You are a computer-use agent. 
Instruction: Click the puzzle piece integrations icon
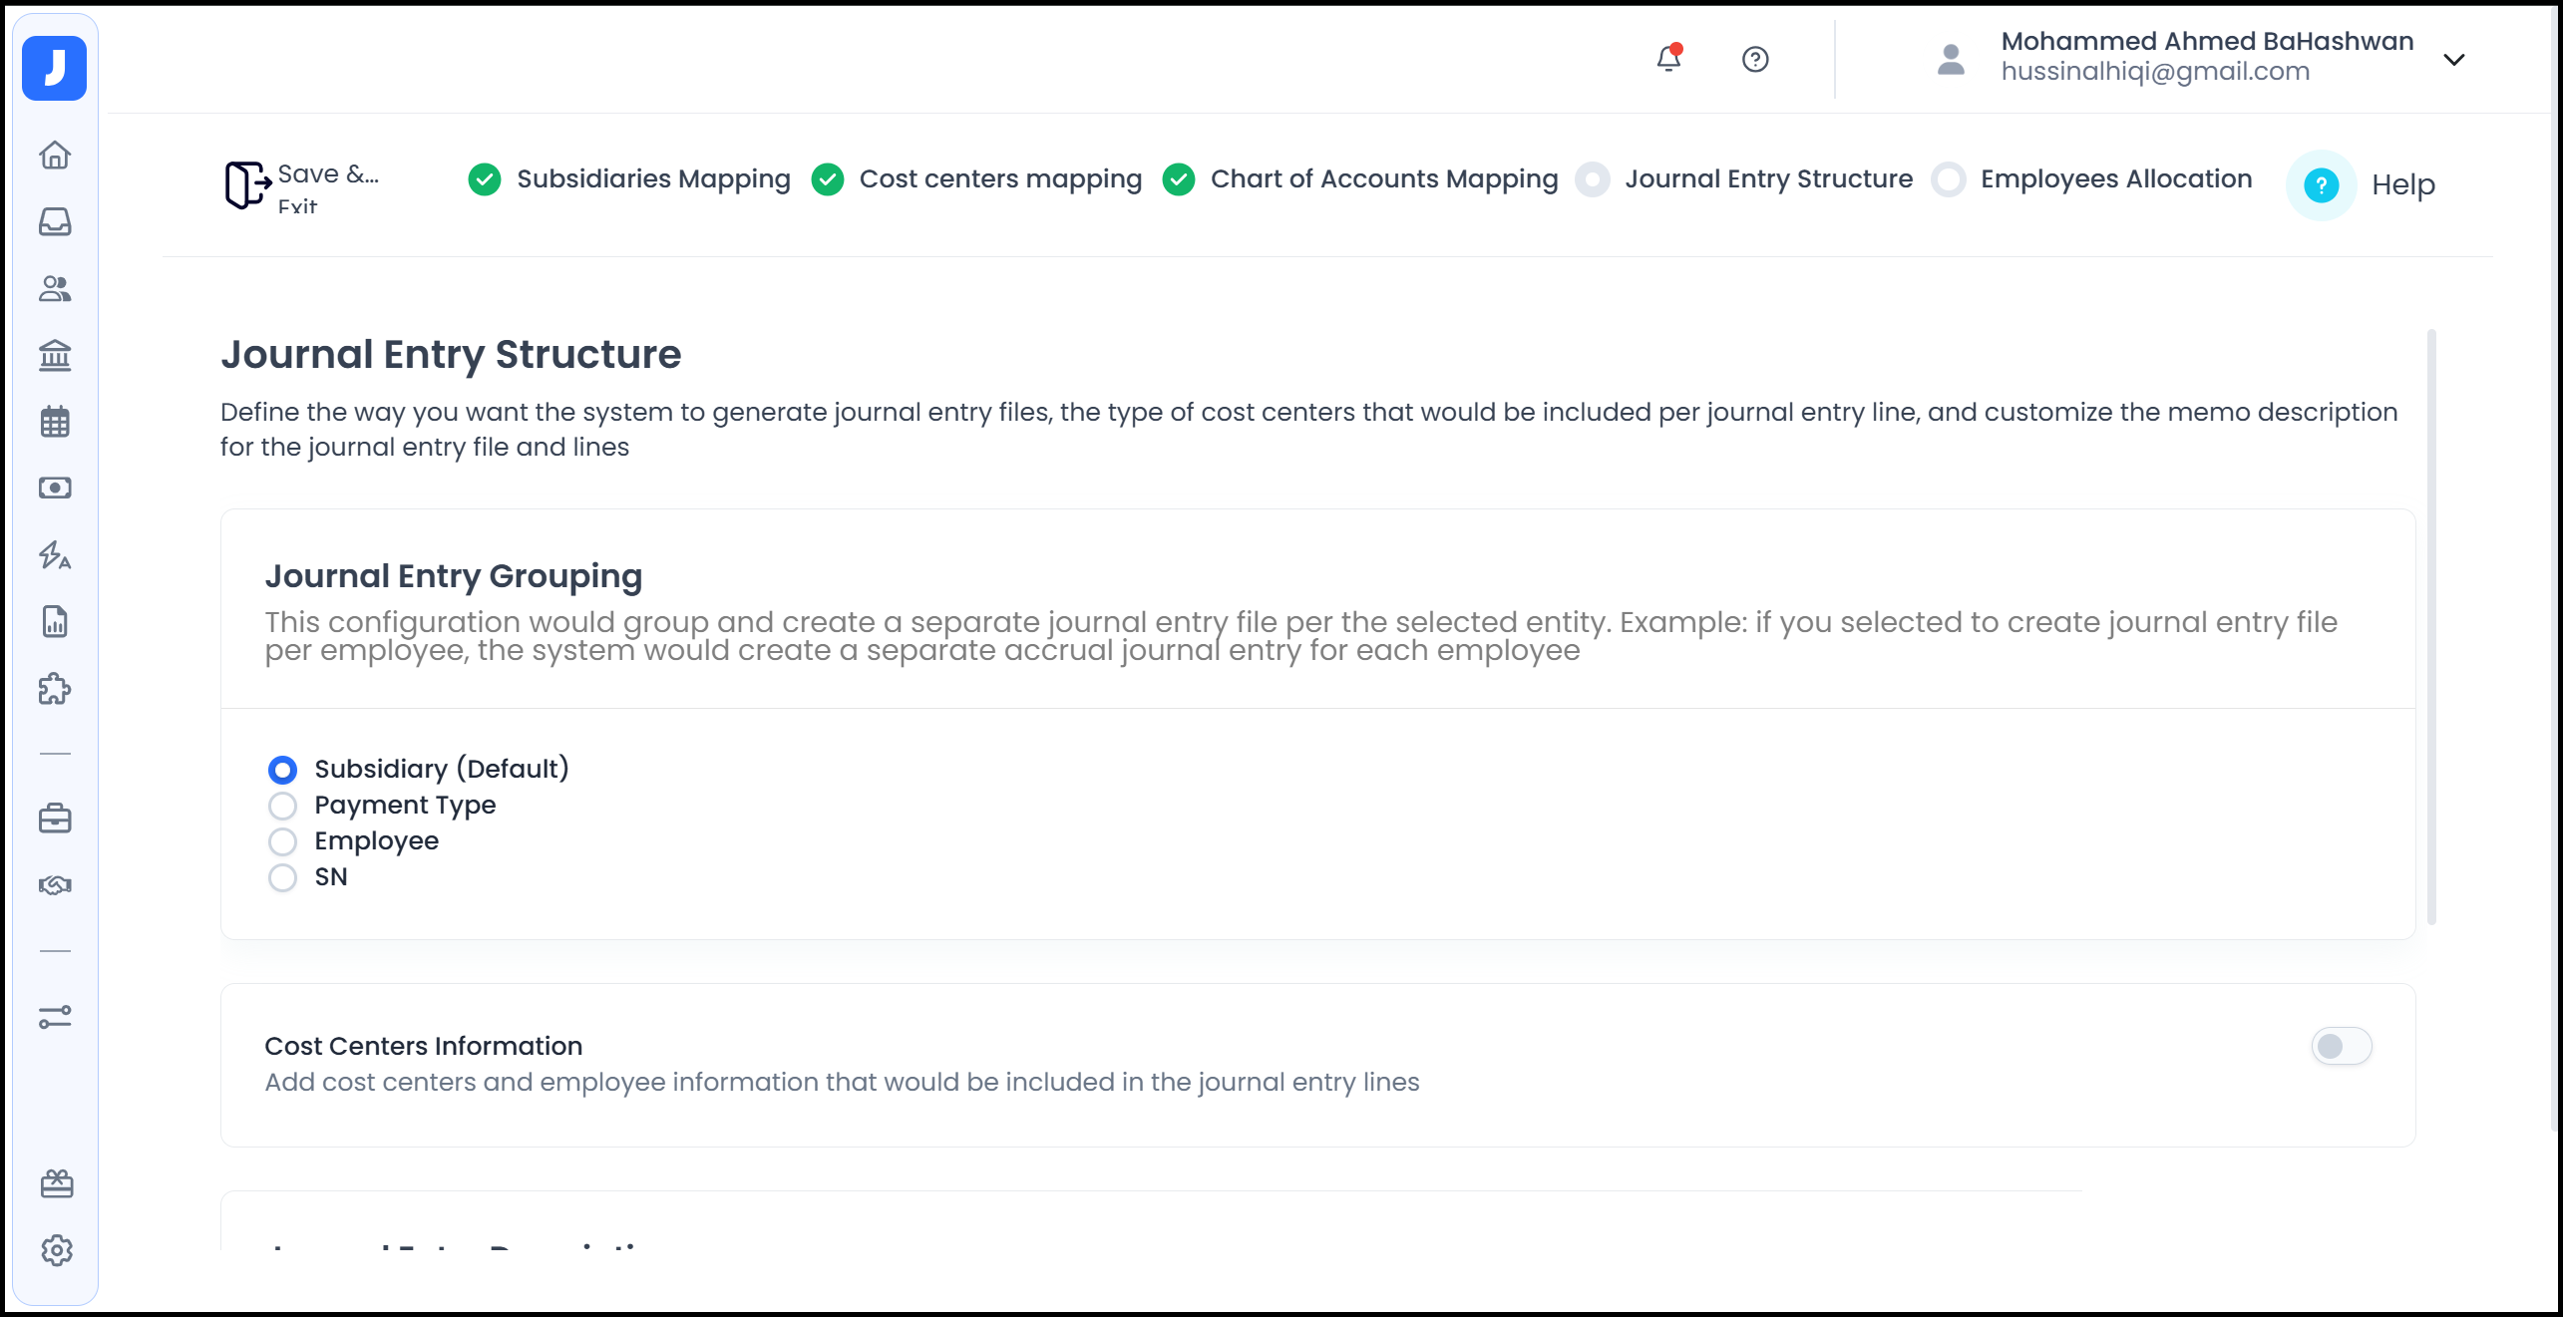pos(55,689)
